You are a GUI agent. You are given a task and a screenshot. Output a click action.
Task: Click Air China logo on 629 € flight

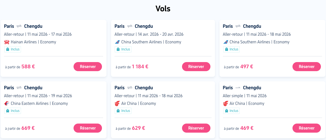(x=117, y=103)
